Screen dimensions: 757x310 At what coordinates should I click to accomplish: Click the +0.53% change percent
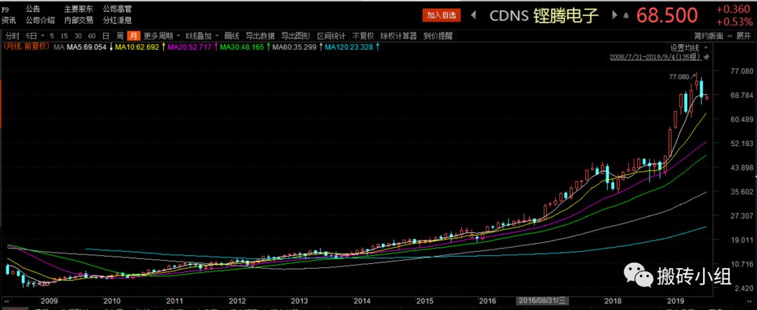click(x=733, y=22)
